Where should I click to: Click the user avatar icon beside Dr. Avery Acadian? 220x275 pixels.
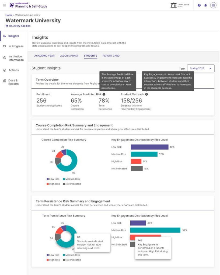pyautogui.click(x=7, y=26)
